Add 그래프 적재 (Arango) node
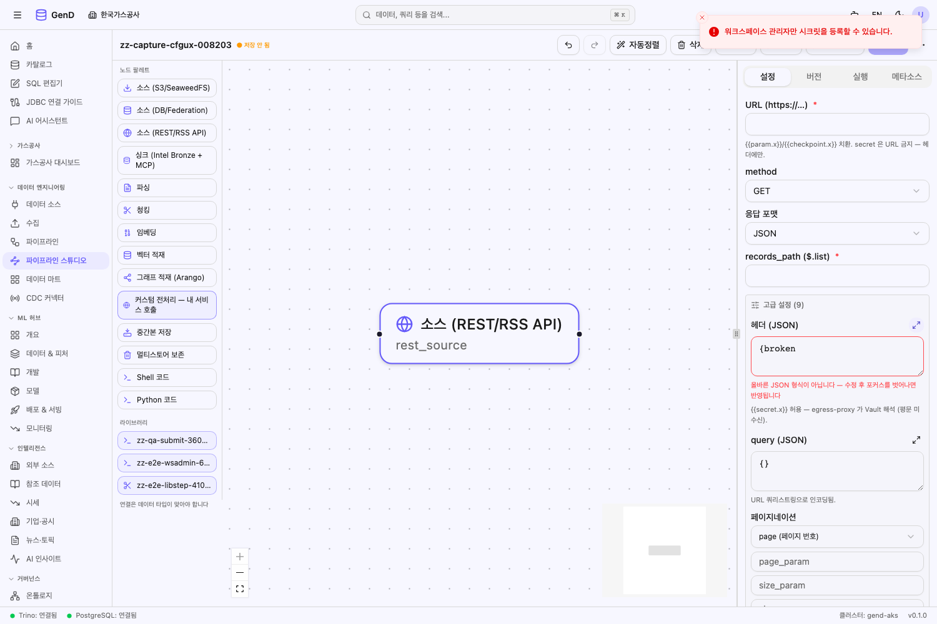This screenshot has height=624, width=937. point(167,278)
